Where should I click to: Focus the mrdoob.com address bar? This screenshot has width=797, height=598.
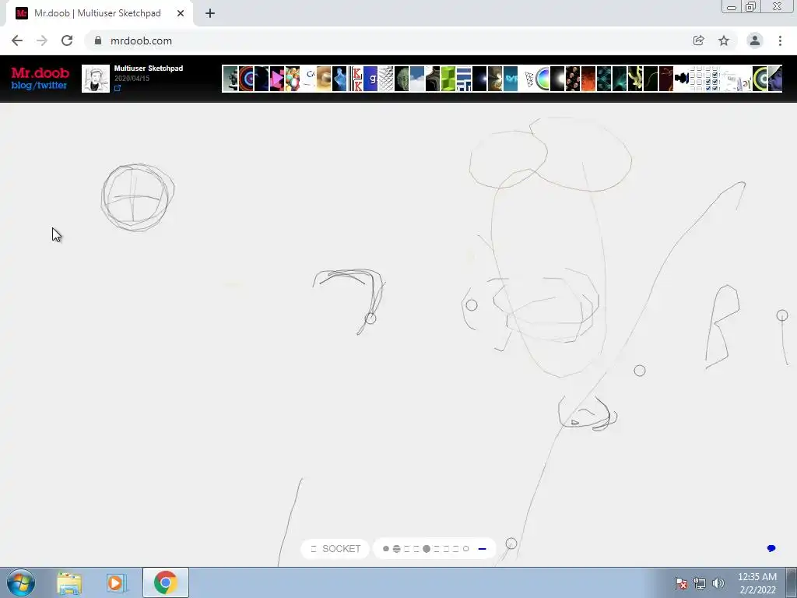click(x=386, y=40)
